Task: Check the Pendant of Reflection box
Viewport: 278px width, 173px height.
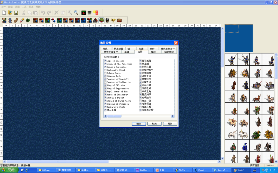Action: [105, 82]
